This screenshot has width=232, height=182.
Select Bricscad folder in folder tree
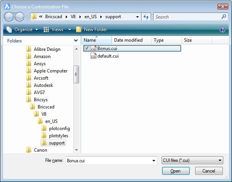(x=46, y=107)
